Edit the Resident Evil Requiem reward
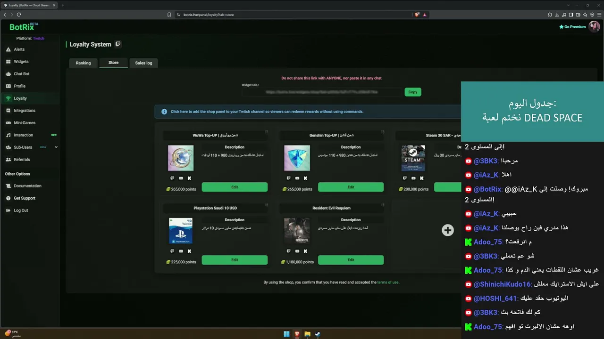 351,260
